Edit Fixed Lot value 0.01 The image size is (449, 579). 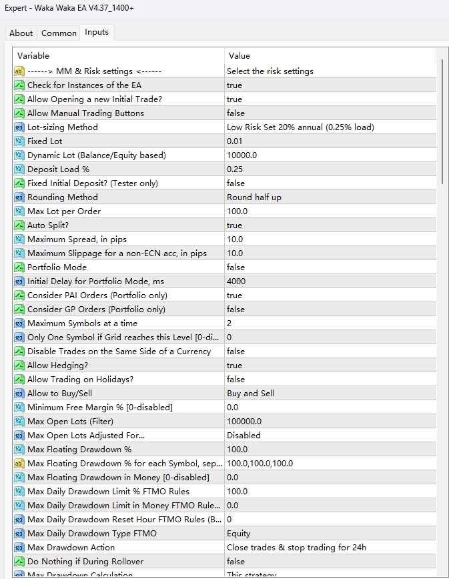coord(330,141)
